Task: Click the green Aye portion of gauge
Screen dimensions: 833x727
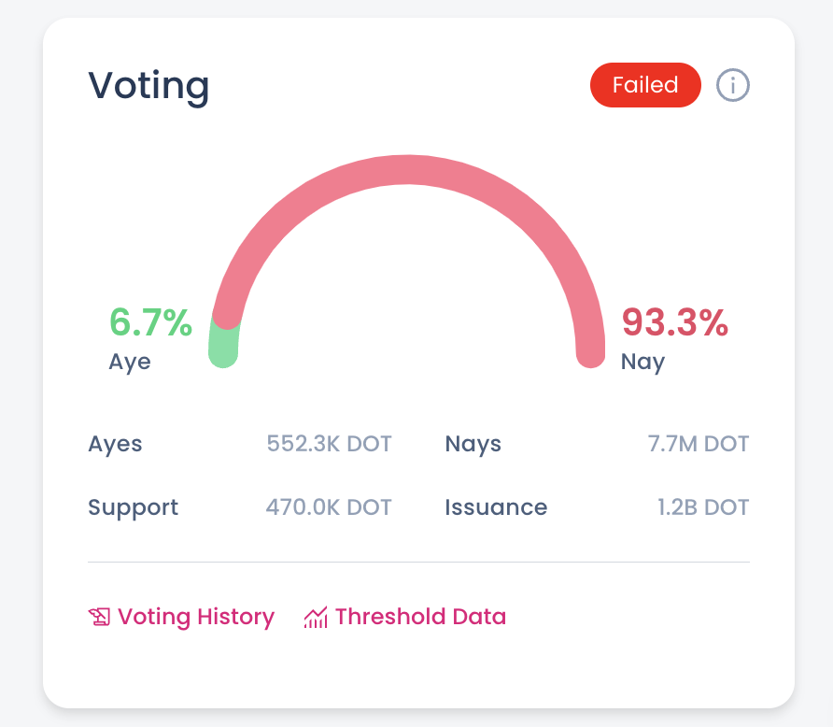Action: 223,344
